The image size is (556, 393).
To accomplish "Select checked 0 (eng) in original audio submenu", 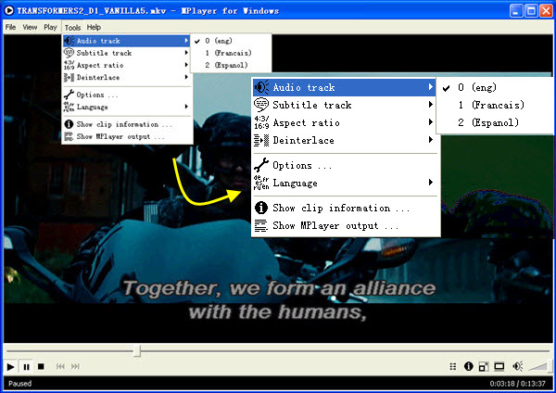I will click(x=231, y=41).
